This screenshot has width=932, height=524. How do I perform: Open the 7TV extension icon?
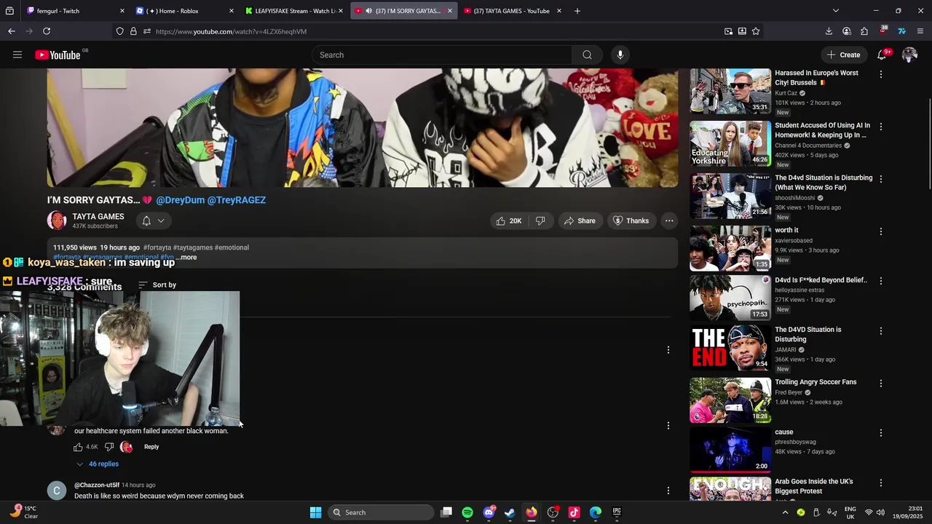[901, 31]
